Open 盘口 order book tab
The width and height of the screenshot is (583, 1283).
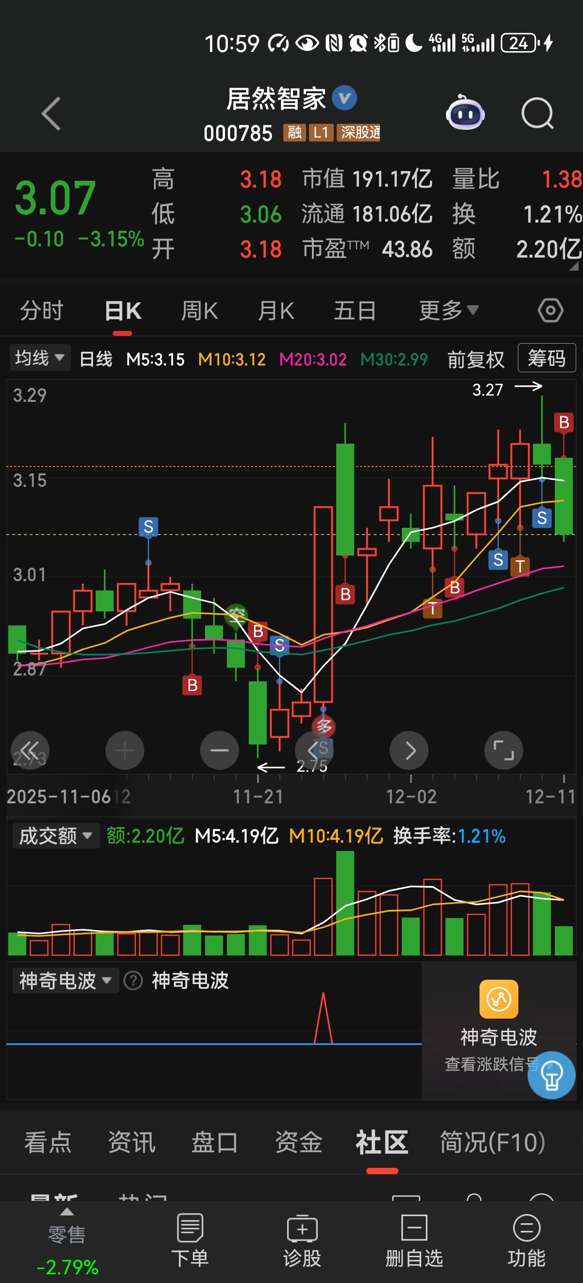[x=215, y=1142]
